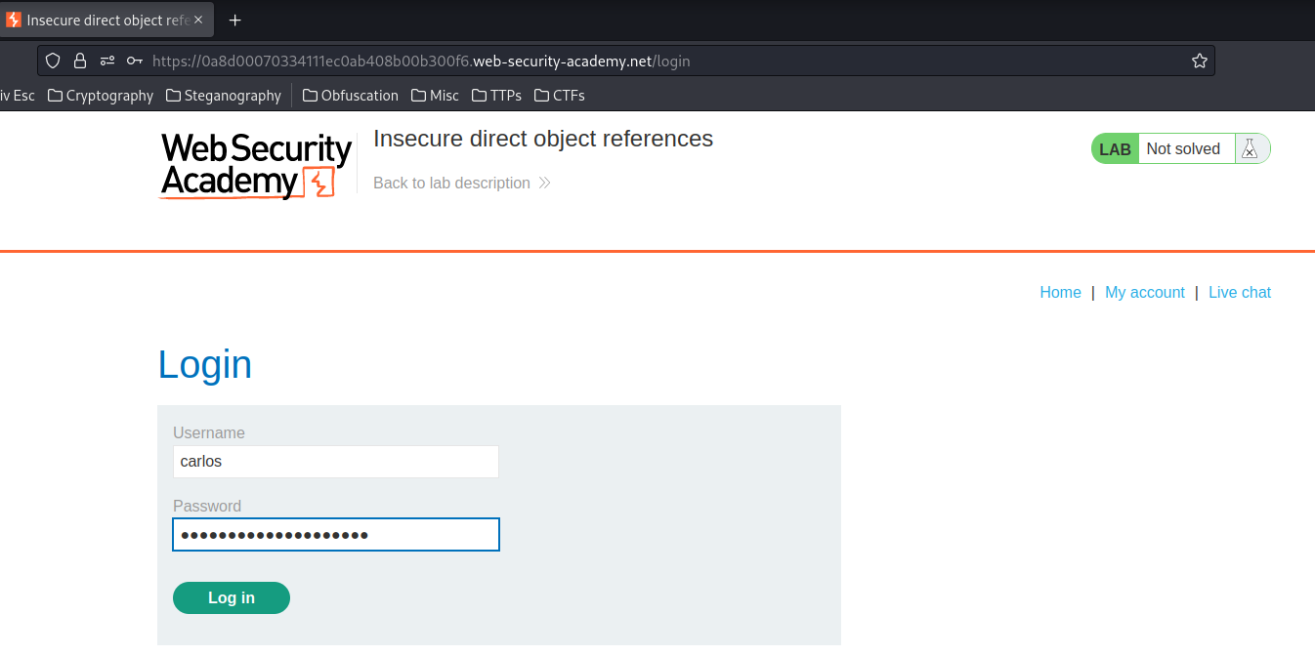Open the site permissions icon in the address bar
This screenshot has height=656, width=1315.
pyautogui.click(x=107, y=61)
